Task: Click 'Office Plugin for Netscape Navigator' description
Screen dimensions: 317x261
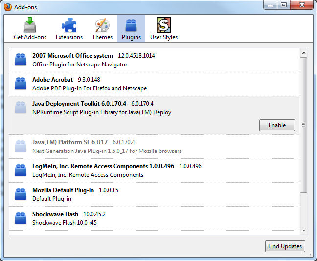Action: (x=80, y=65)
